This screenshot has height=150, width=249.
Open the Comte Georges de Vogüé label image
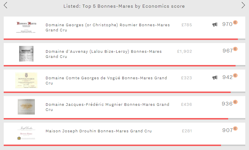(x=26, y=80)
